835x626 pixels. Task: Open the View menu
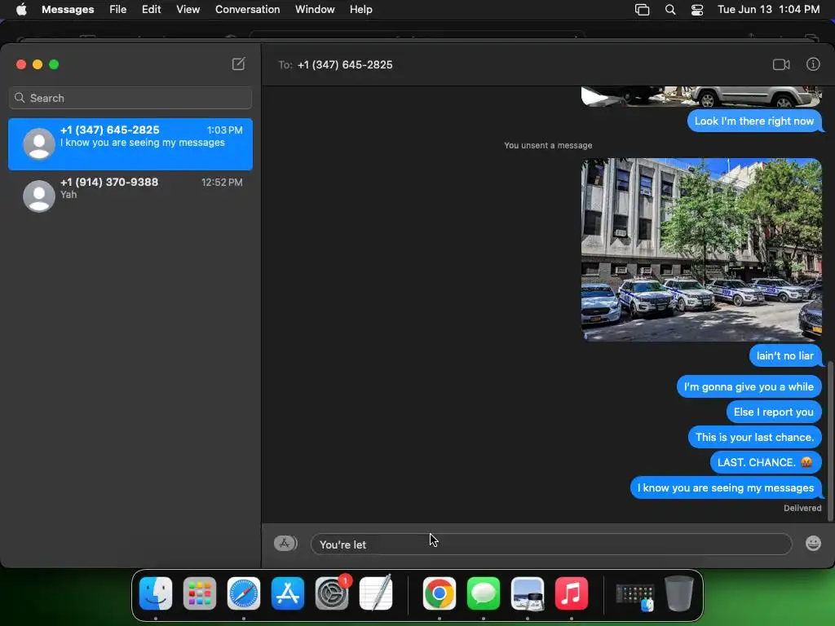[x=188, y=10]
